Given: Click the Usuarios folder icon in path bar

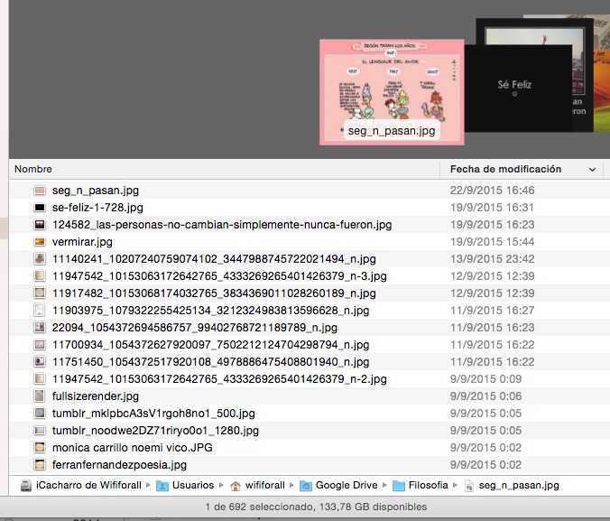Looking at the screenshot, I should [162, 485].
